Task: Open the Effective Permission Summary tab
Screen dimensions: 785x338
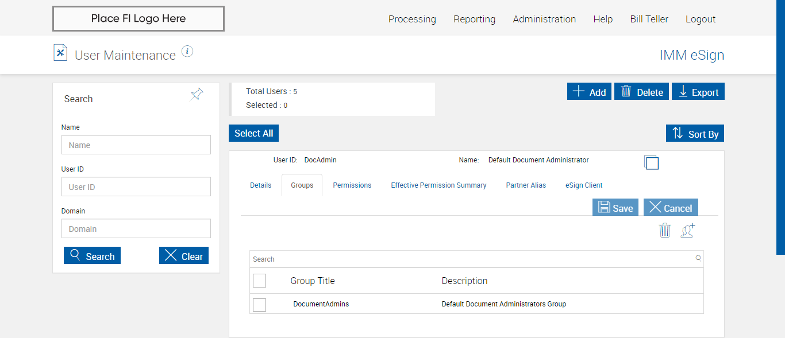Action: [438, 185]
